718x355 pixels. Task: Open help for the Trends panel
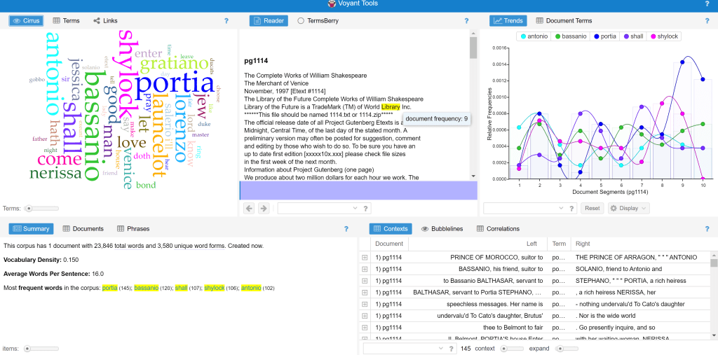click(707, 20)
